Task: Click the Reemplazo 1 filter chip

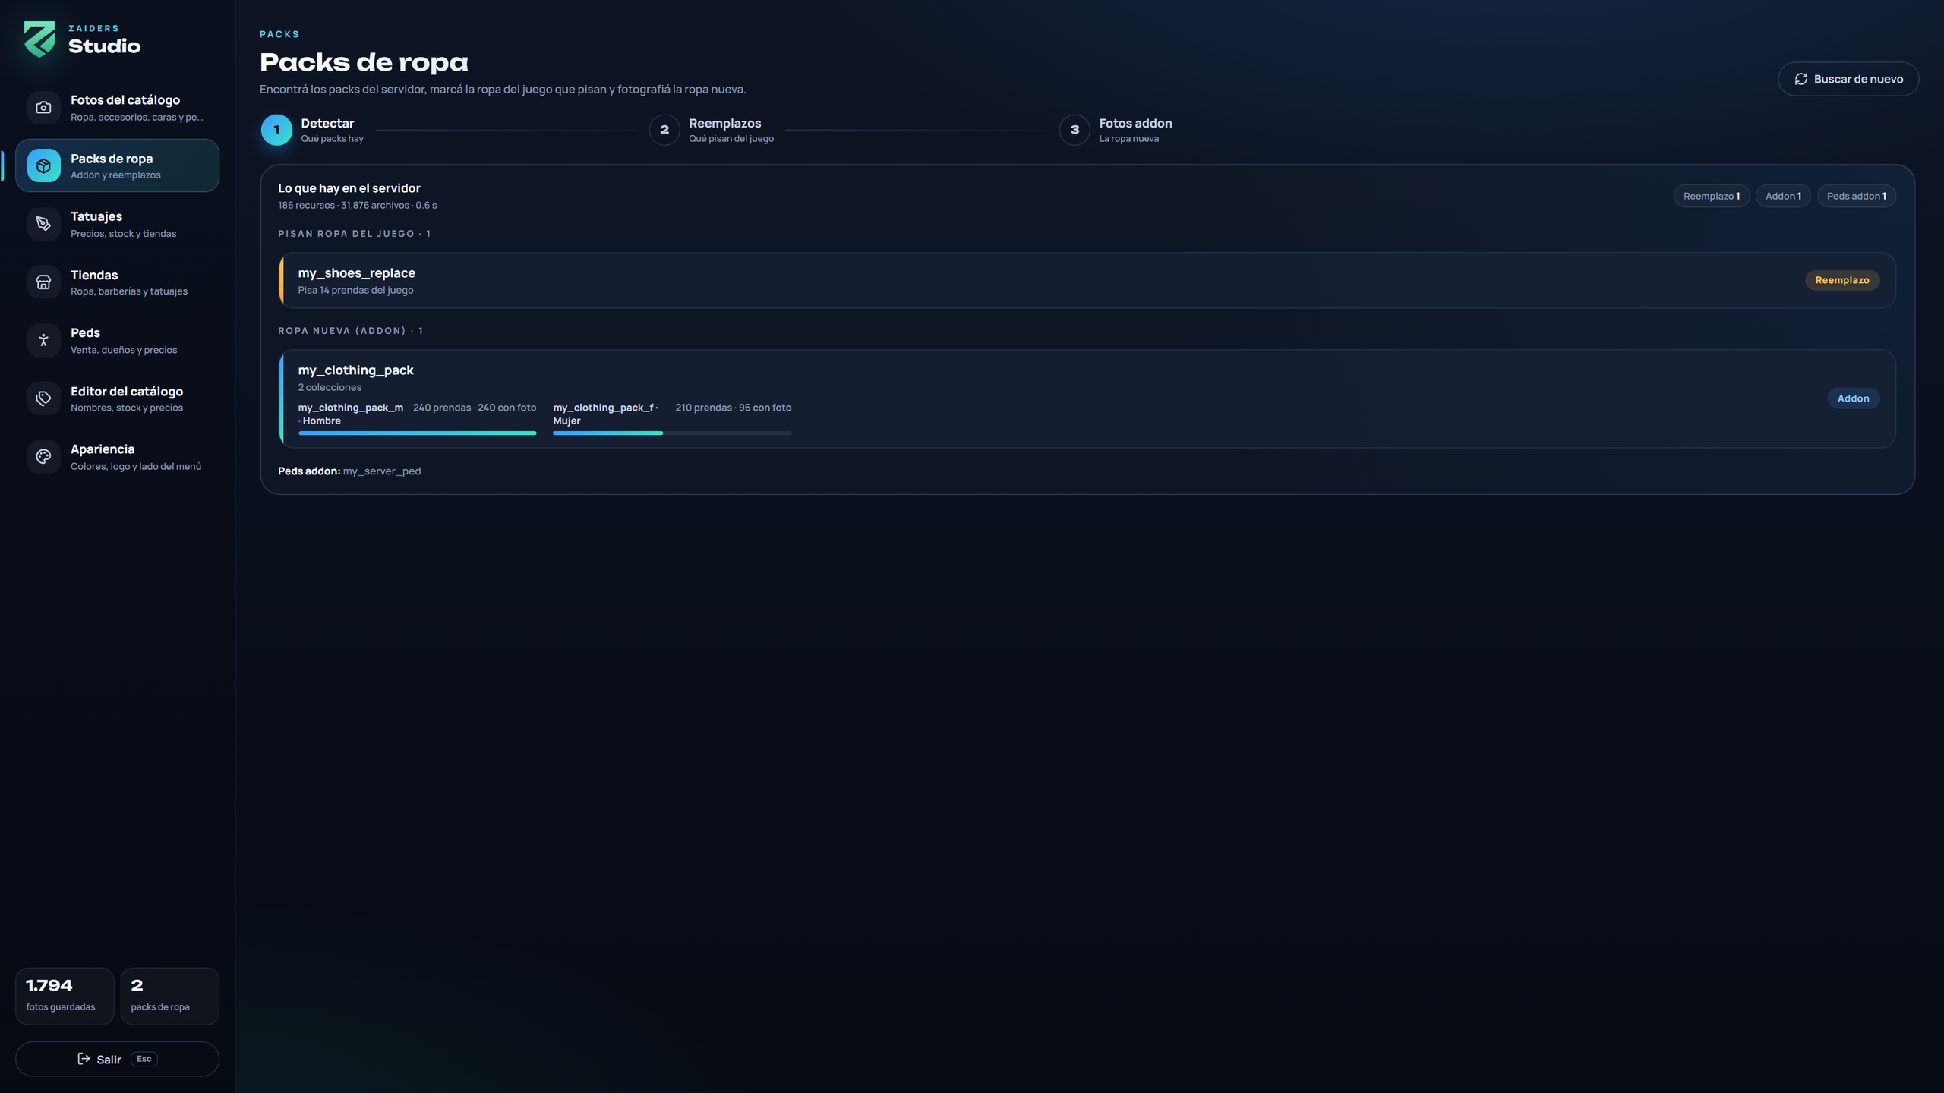Action: (x=1712, y=196)
